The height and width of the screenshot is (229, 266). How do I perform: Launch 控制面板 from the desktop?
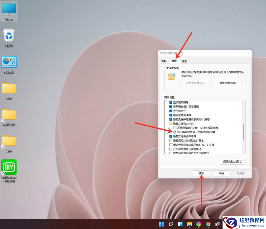pyautogui.click(x=9, y=62)
